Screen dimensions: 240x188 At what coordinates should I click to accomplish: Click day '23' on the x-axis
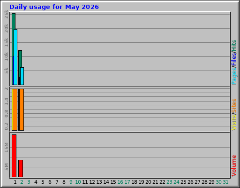[169, 182]
